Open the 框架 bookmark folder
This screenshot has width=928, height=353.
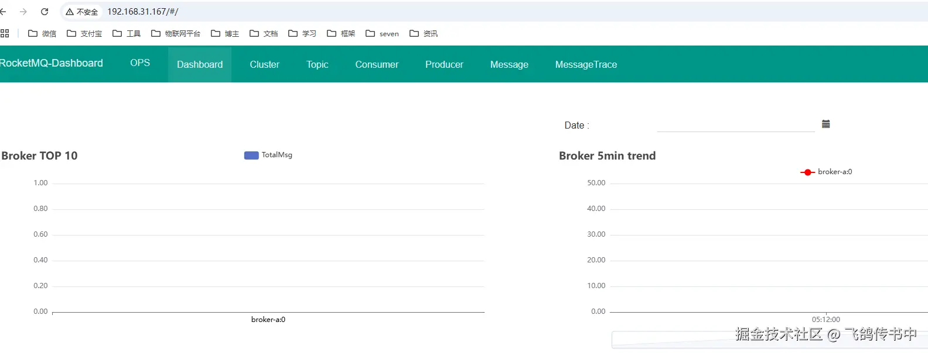click(x=341, y=33)
